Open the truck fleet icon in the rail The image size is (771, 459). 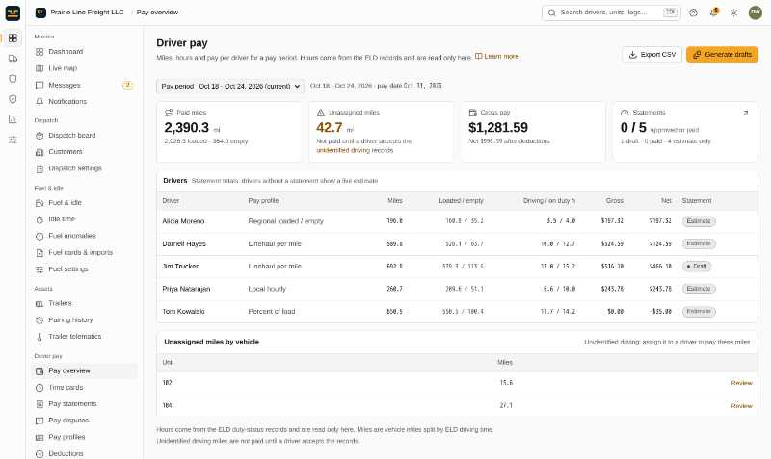click(13, 59)
